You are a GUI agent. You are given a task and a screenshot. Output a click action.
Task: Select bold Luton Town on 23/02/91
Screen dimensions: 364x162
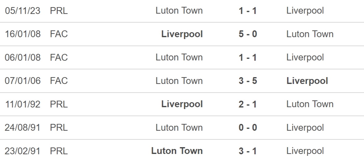tap(177, 151)
